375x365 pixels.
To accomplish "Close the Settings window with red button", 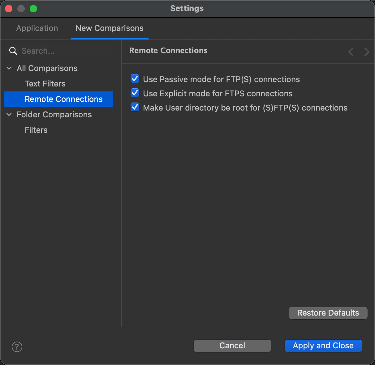I will (x=9, y=9).
